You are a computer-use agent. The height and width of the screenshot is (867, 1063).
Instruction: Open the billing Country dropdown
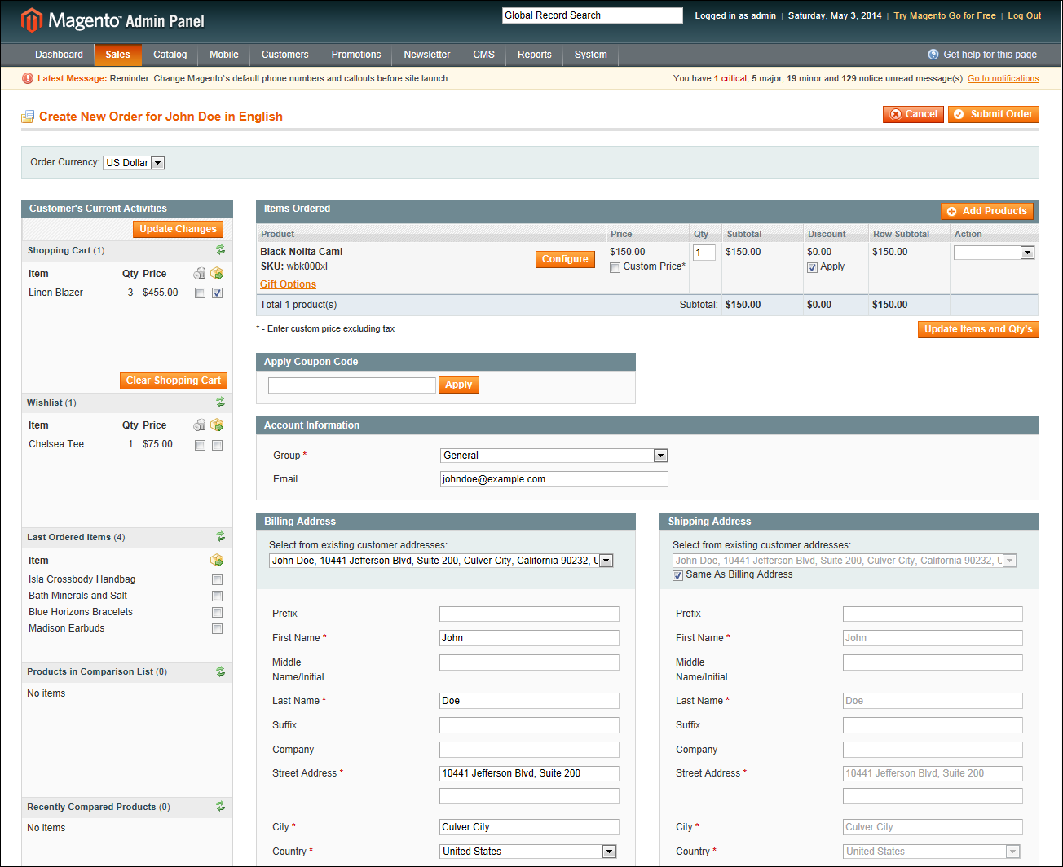coord(528,852)
